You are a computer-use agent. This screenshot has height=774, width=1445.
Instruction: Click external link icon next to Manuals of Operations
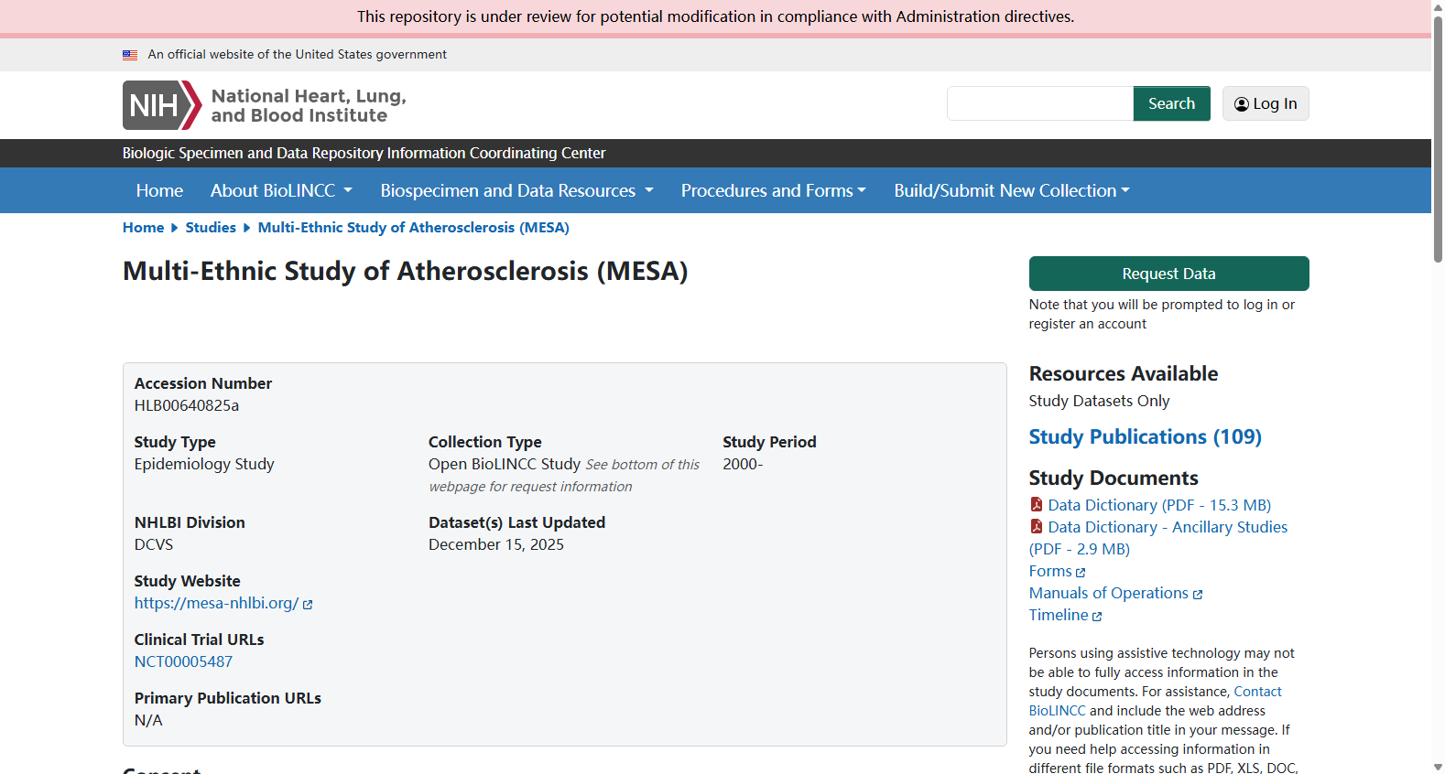click(x=1198, y=595)
